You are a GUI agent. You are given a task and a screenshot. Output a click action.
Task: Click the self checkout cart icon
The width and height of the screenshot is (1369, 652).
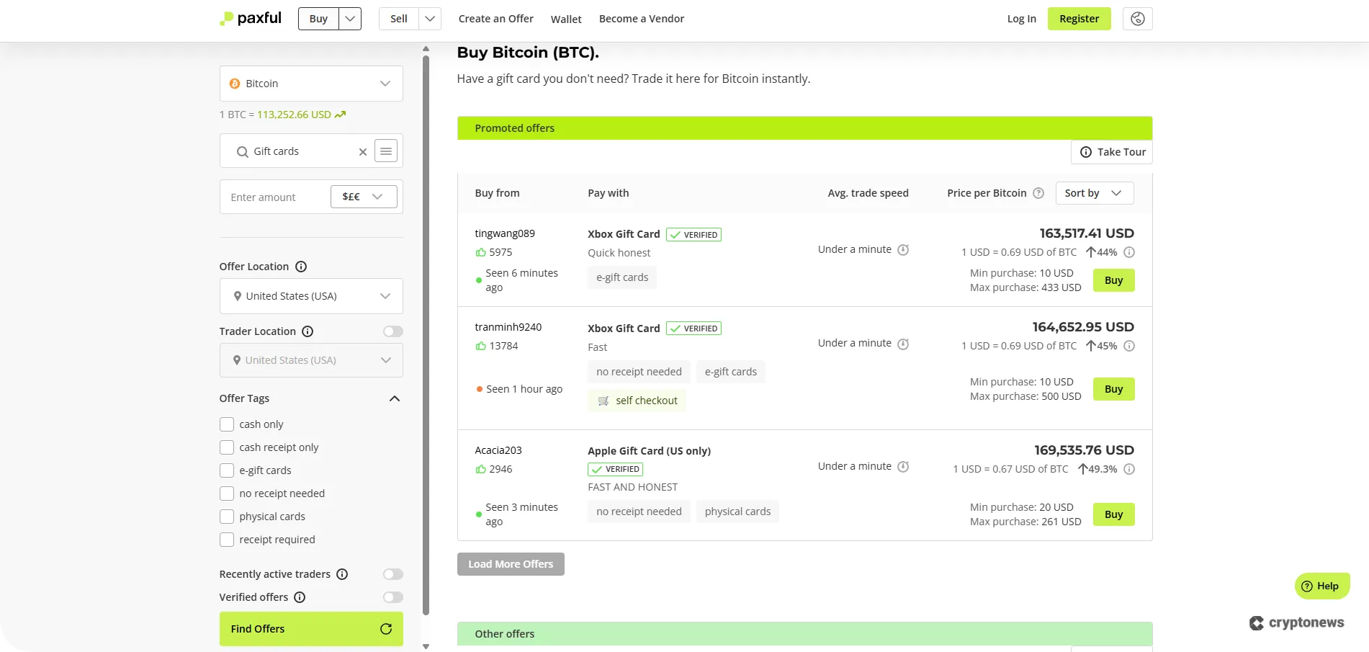[603, 401]
